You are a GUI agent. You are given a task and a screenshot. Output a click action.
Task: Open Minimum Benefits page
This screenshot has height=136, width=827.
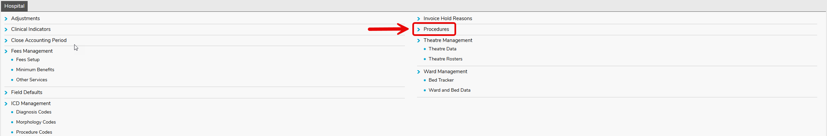click(35, 70)
